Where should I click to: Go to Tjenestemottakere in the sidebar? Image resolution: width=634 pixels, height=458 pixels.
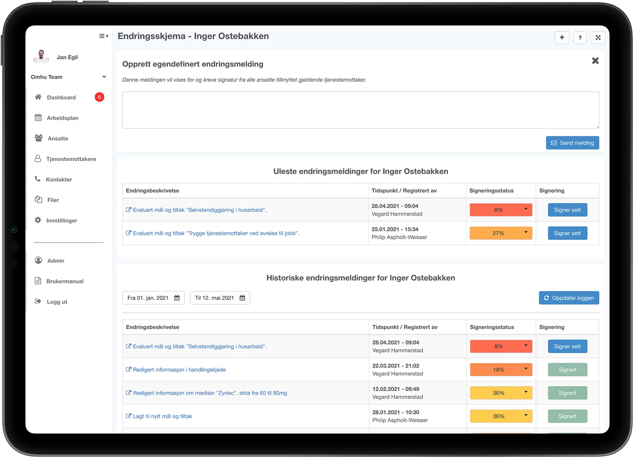coord(71,159)
